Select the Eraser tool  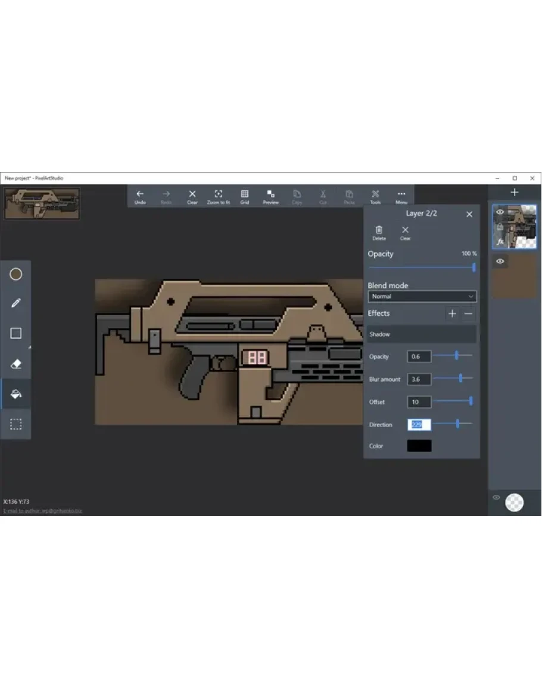(16, 364)
